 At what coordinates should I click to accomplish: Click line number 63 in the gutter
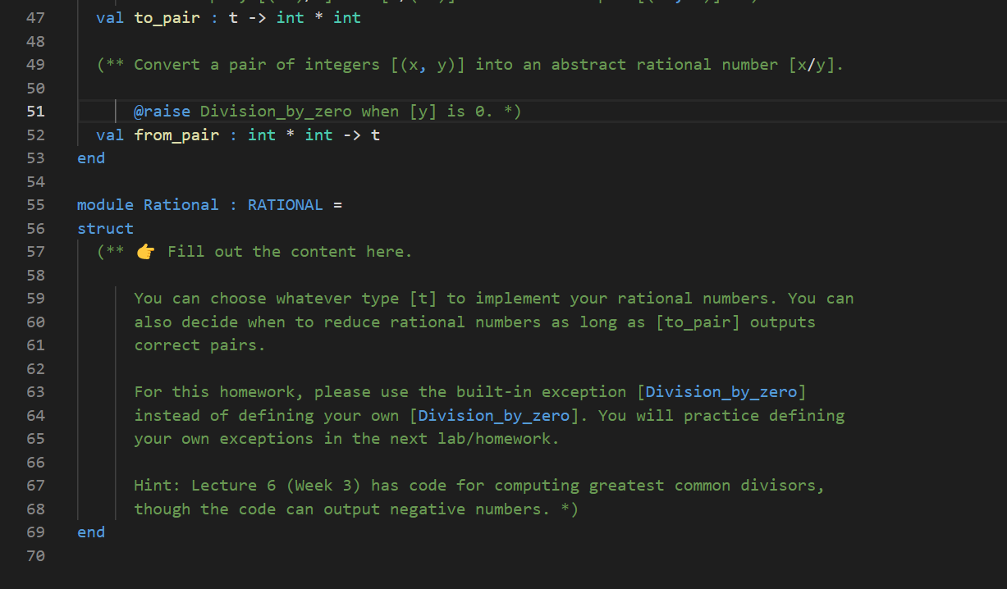click(36, 391)
